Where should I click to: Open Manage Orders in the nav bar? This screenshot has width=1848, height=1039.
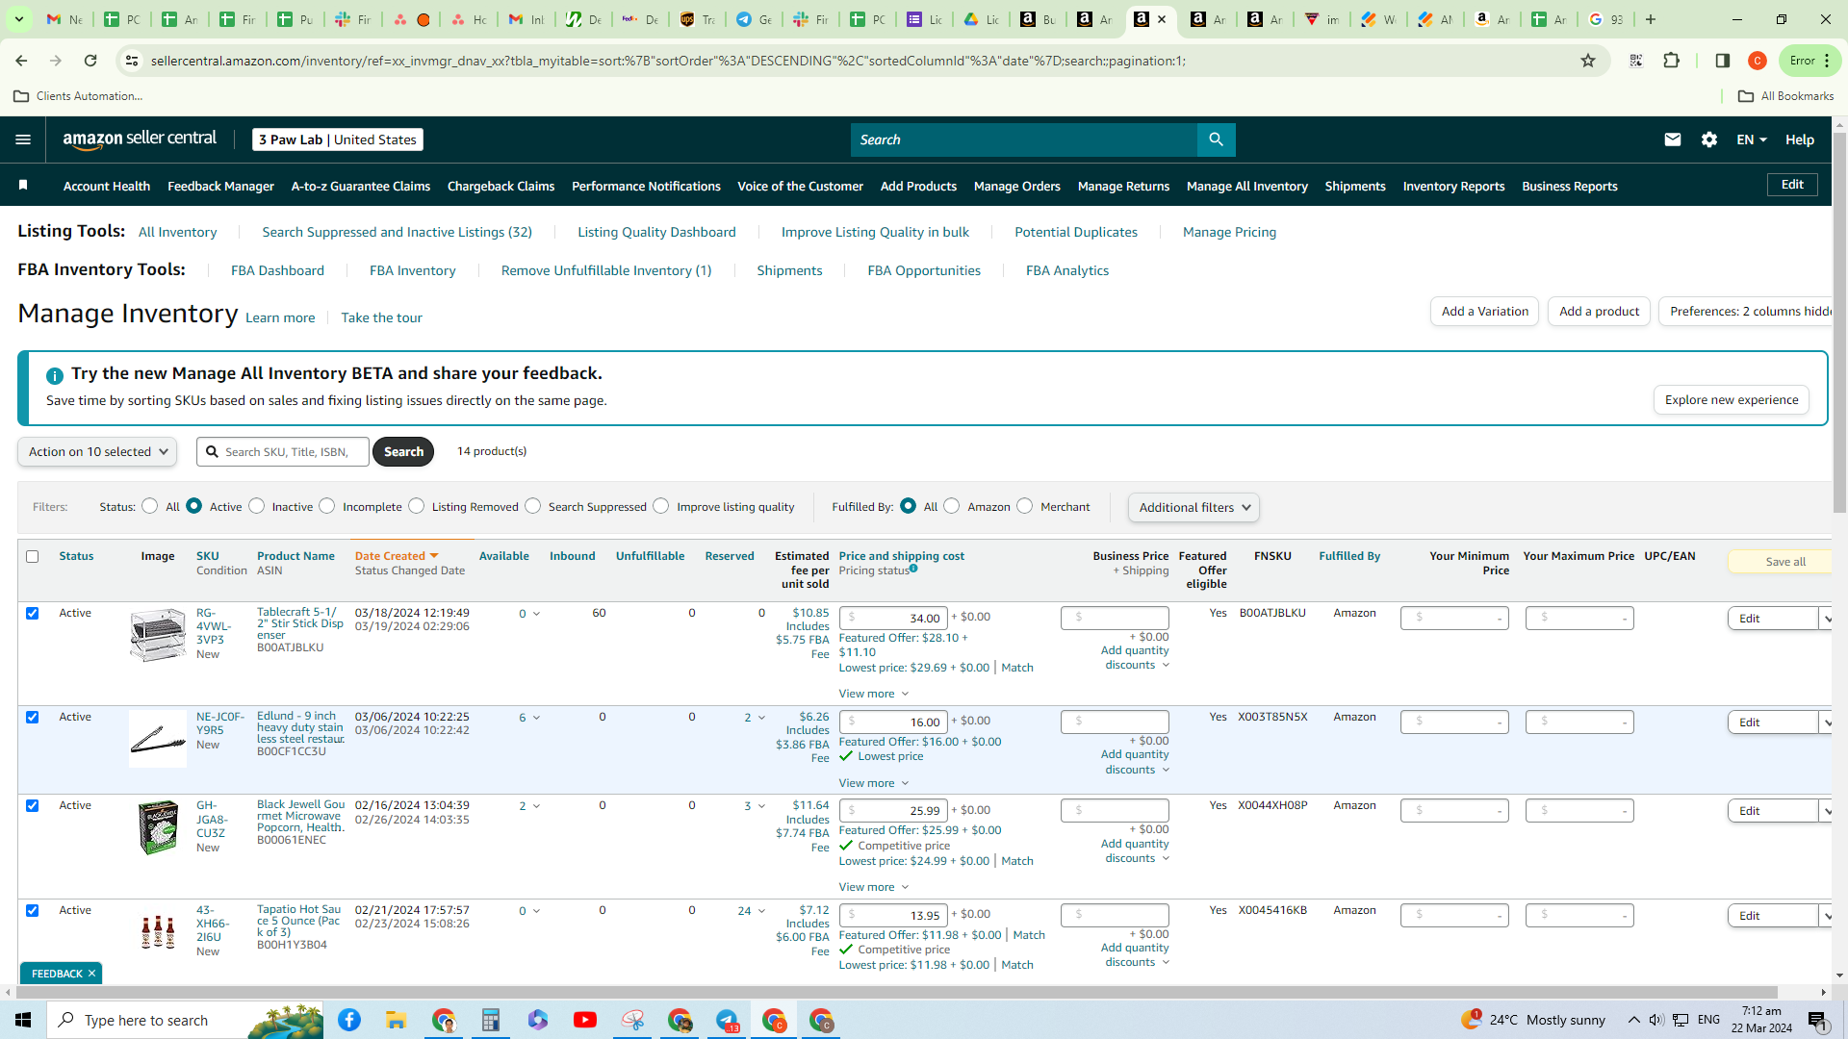coord(1016,186)
